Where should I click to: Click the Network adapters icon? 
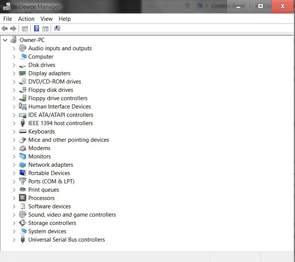23,165
